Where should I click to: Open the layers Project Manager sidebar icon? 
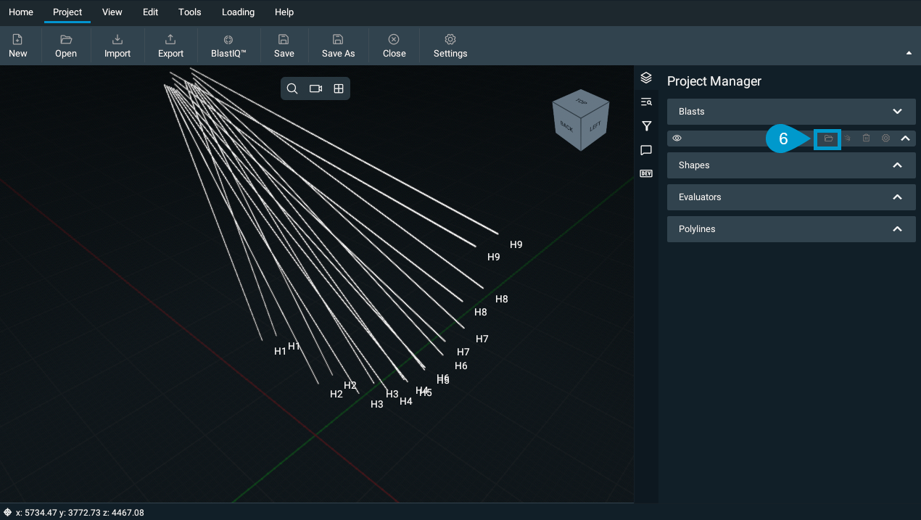tap(646, 78)
